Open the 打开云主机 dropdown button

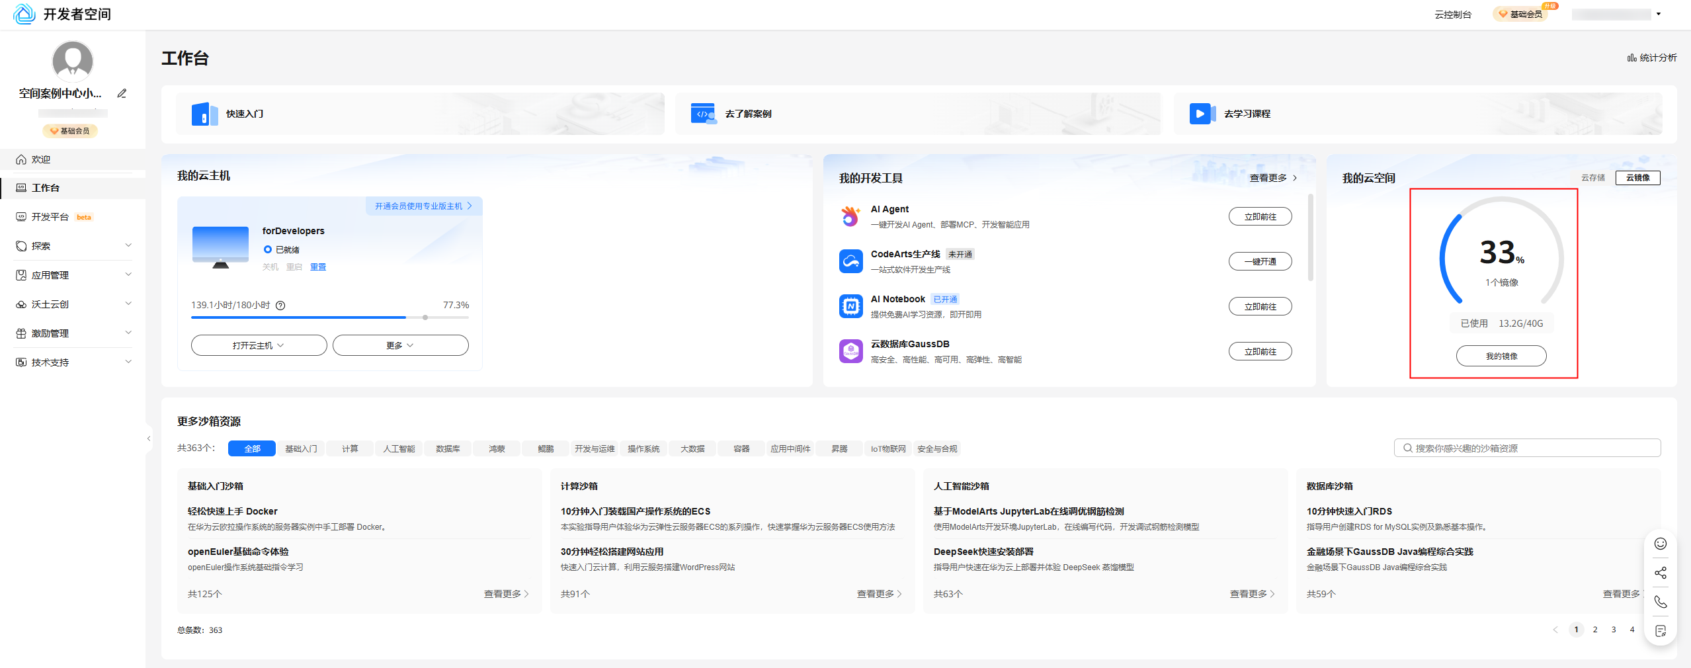pyautogui.click(x=259, y=345)
